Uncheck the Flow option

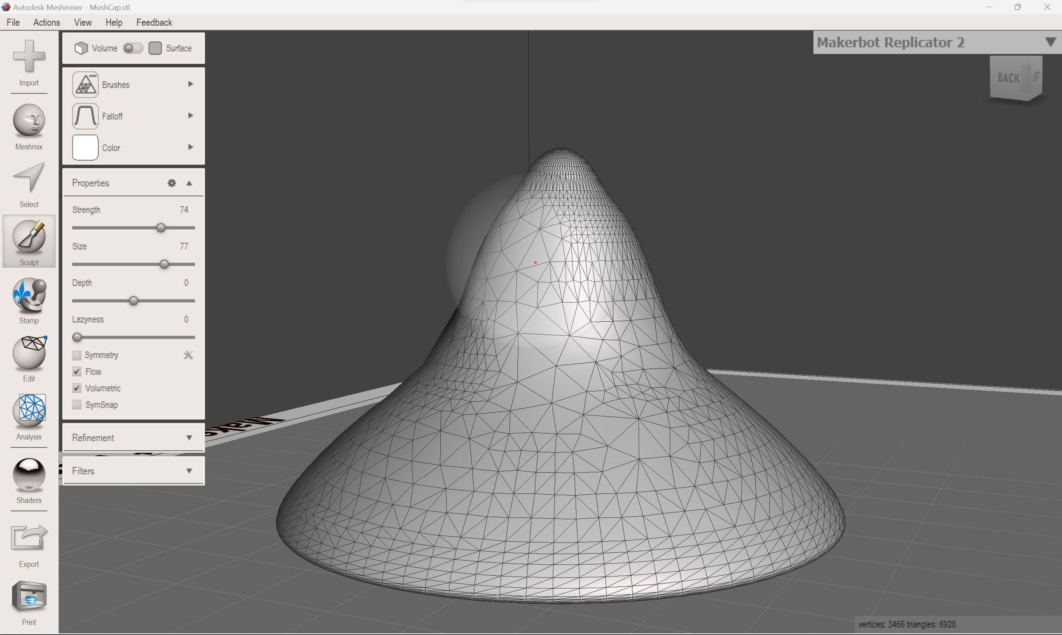point(77,372)
